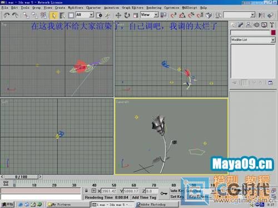This screenshot has height=208, width=278.
Task: Click the Keyboard Shortcut Override cube icon
Action: (x=209, y=15)
